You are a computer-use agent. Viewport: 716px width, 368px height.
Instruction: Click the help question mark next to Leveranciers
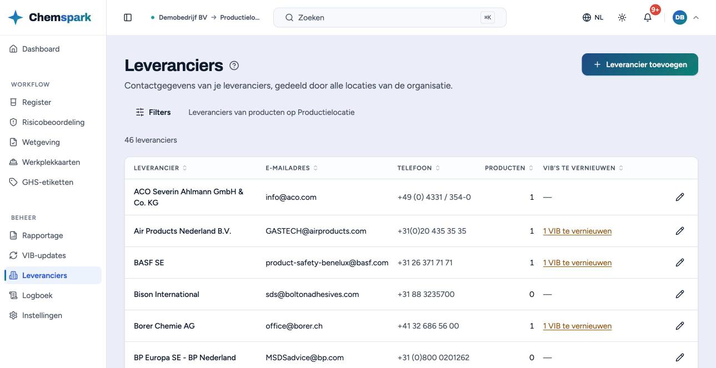pos(234,65)
